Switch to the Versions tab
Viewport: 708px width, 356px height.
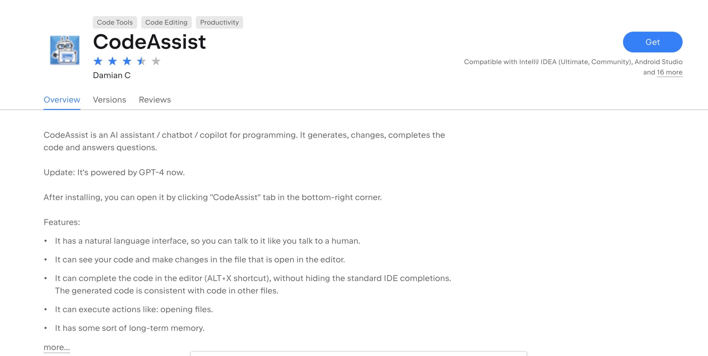(x=110, y=100)
